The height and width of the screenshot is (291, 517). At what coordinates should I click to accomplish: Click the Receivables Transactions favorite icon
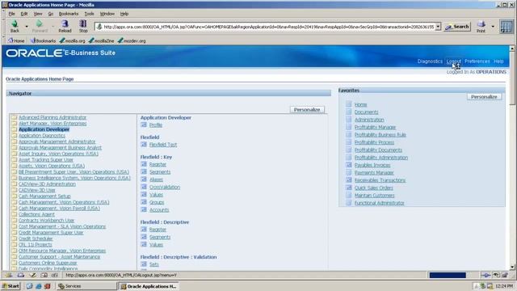click(349, 179)
